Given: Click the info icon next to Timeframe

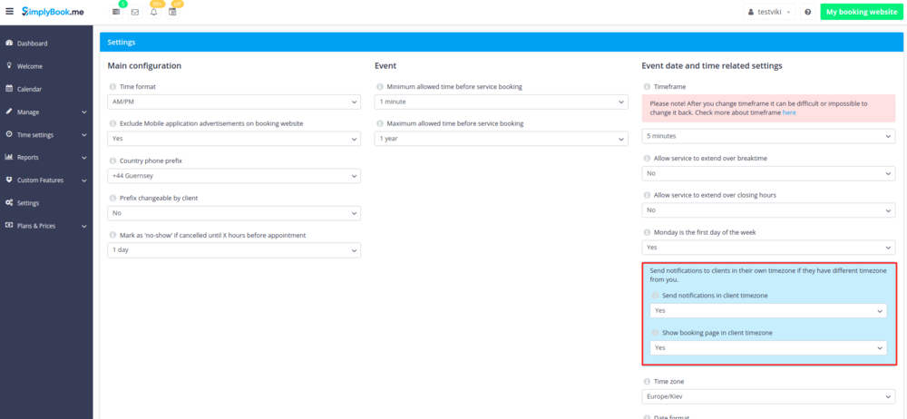Looking at the screenshot, I should (x=647, y=87).
